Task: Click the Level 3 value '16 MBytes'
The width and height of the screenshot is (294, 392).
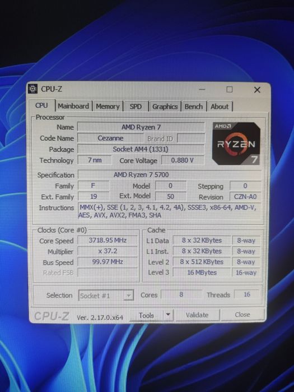Action: (202, 273)
